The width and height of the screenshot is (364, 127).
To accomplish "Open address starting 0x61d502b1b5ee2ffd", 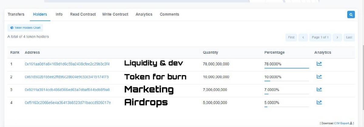I will pos(67,77).
